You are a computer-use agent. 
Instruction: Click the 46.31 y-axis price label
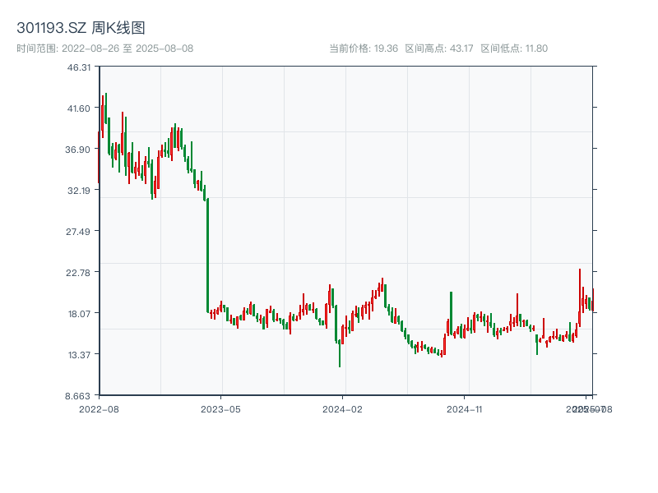tap(79, 67)
